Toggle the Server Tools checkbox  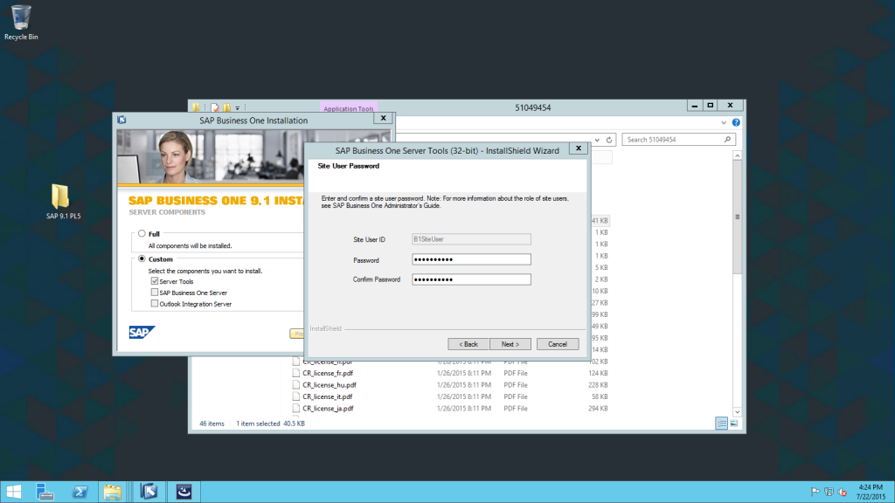coord(155,281)
